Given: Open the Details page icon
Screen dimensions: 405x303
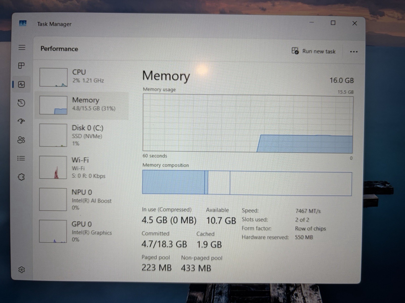Looking at the screenshot, I should click(x=21, y=158).
